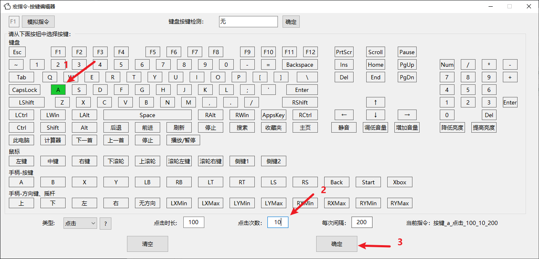Select the RYMax joystick button

point(400,203)
